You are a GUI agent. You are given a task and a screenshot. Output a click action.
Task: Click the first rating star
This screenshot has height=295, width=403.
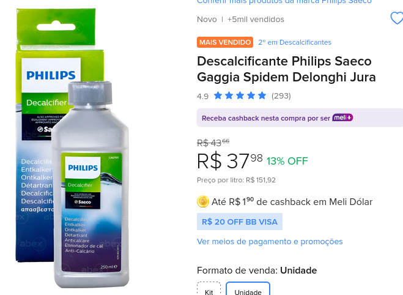218,95
